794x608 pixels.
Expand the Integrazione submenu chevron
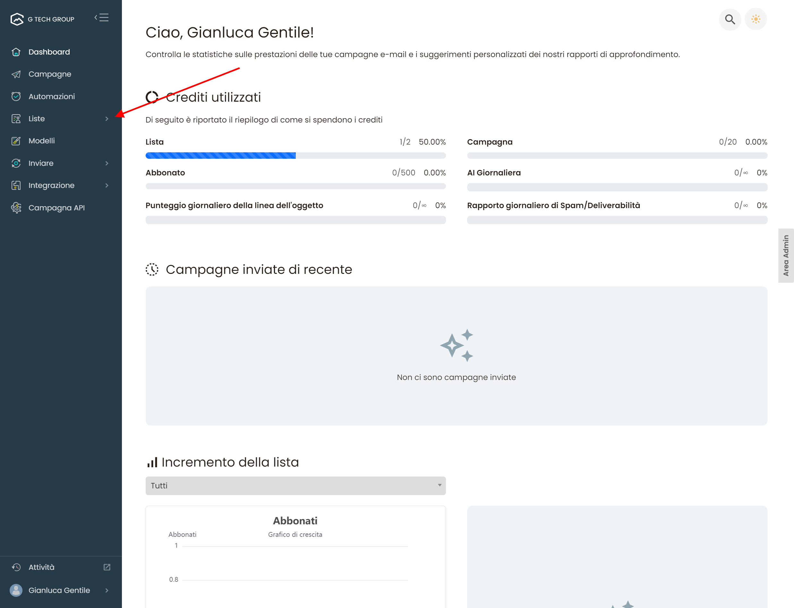click(x=107, y=185)
